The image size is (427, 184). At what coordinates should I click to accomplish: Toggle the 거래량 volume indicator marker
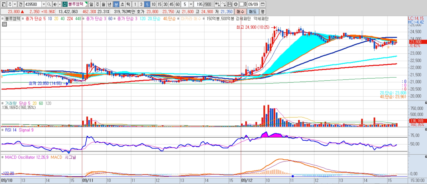coord(3,103)
